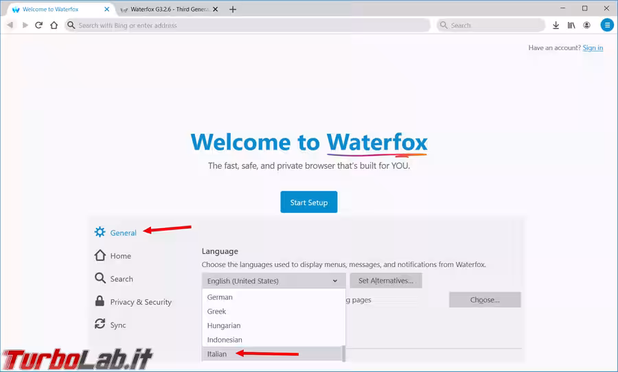
Task: Minimize the Waterfox window
Action: pyautogui.click(x=563, y=8)
